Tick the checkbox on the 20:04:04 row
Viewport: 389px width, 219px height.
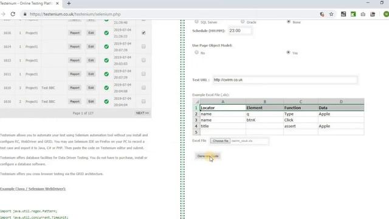click(143, 102)
